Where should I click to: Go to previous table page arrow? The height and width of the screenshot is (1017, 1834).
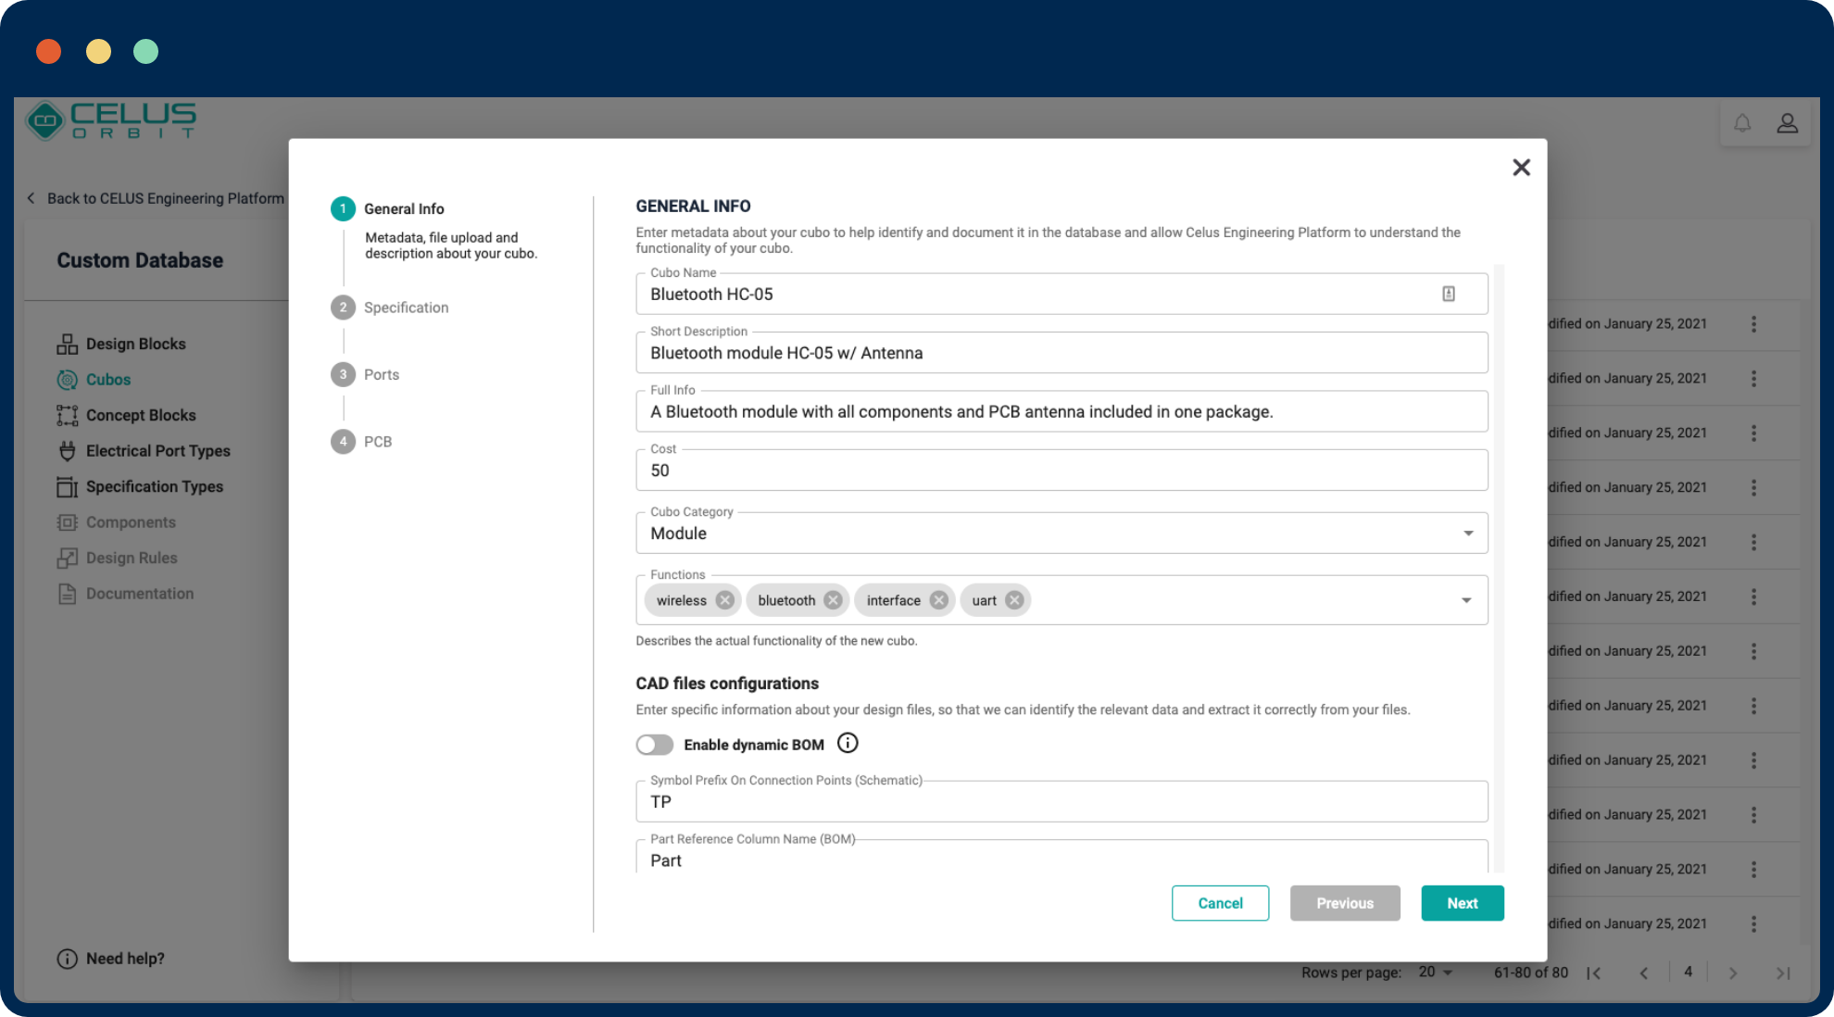point(1643,973)
